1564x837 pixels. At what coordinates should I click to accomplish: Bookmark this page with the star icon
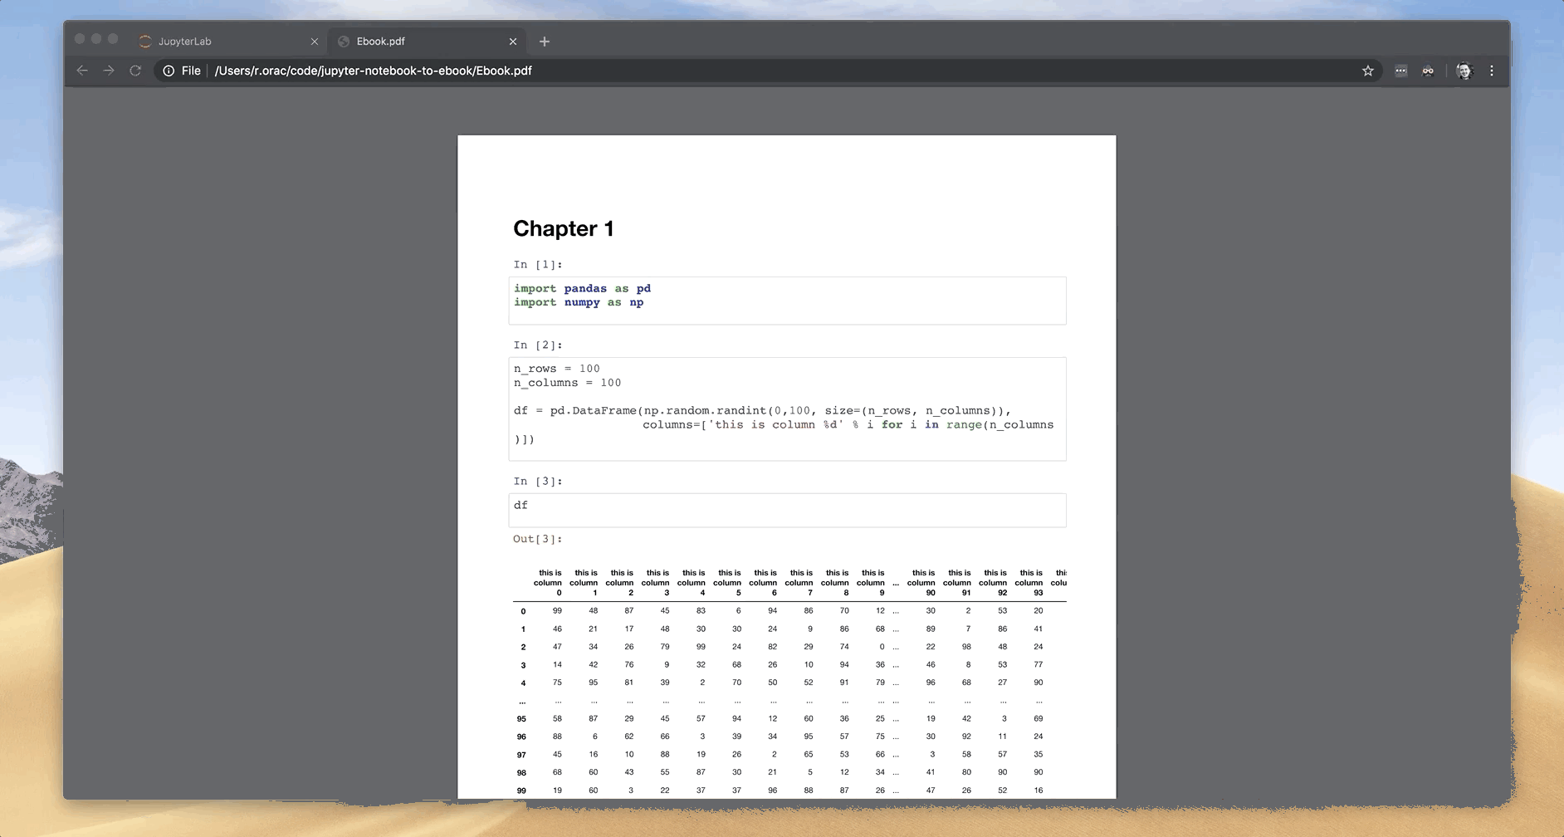pyautogui.click(x=1368, y=71)
